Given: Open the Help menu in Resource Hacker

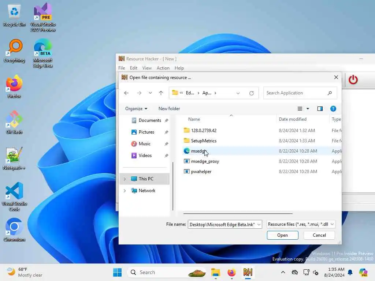Looking at the screenshot, I should (x=179, y=68).
